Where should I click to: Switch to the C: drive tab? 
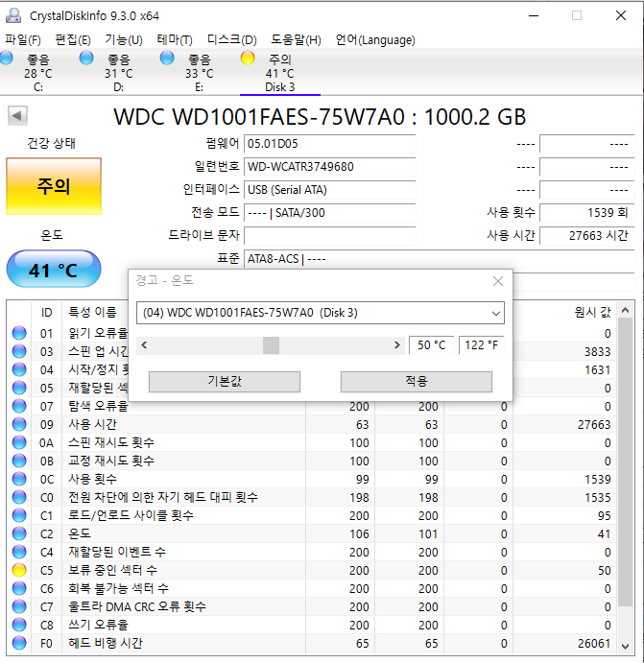(38, 73)
